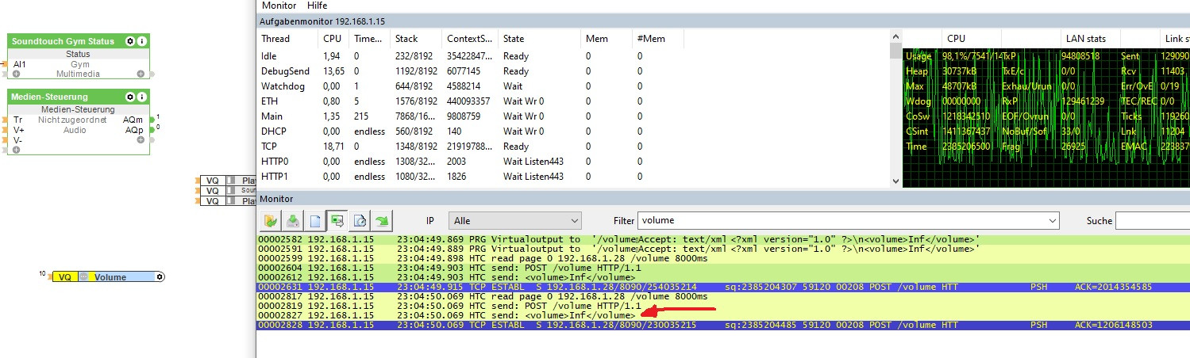Screen dimensions: 1190x358
Task: Click gear icon on Volume virtual output
Action: tap(160, 277)
